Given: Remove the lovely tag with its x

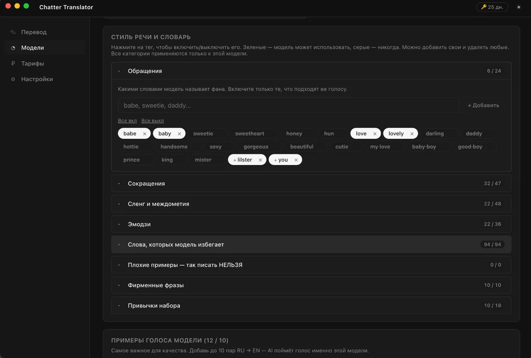Looking at the screenshot, I should click(412, 134).
